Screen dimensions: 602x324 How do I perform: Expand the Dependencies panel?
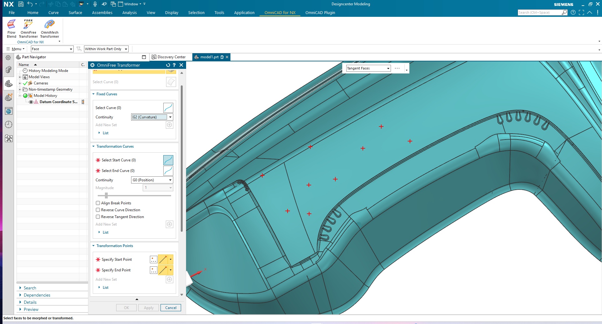[37, 295]
